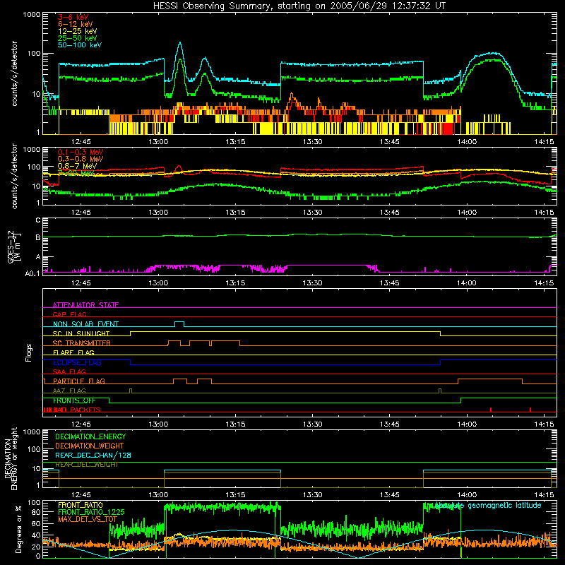Screen dimensions: 565x565
Task: Select the 6-12 keV legend label
Action: pyautogui.click(x=76, y=24)
